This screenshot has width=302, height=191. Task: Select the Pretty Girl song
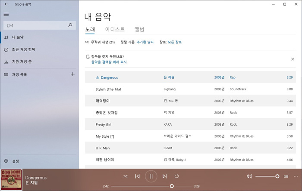tap(104, 125)
